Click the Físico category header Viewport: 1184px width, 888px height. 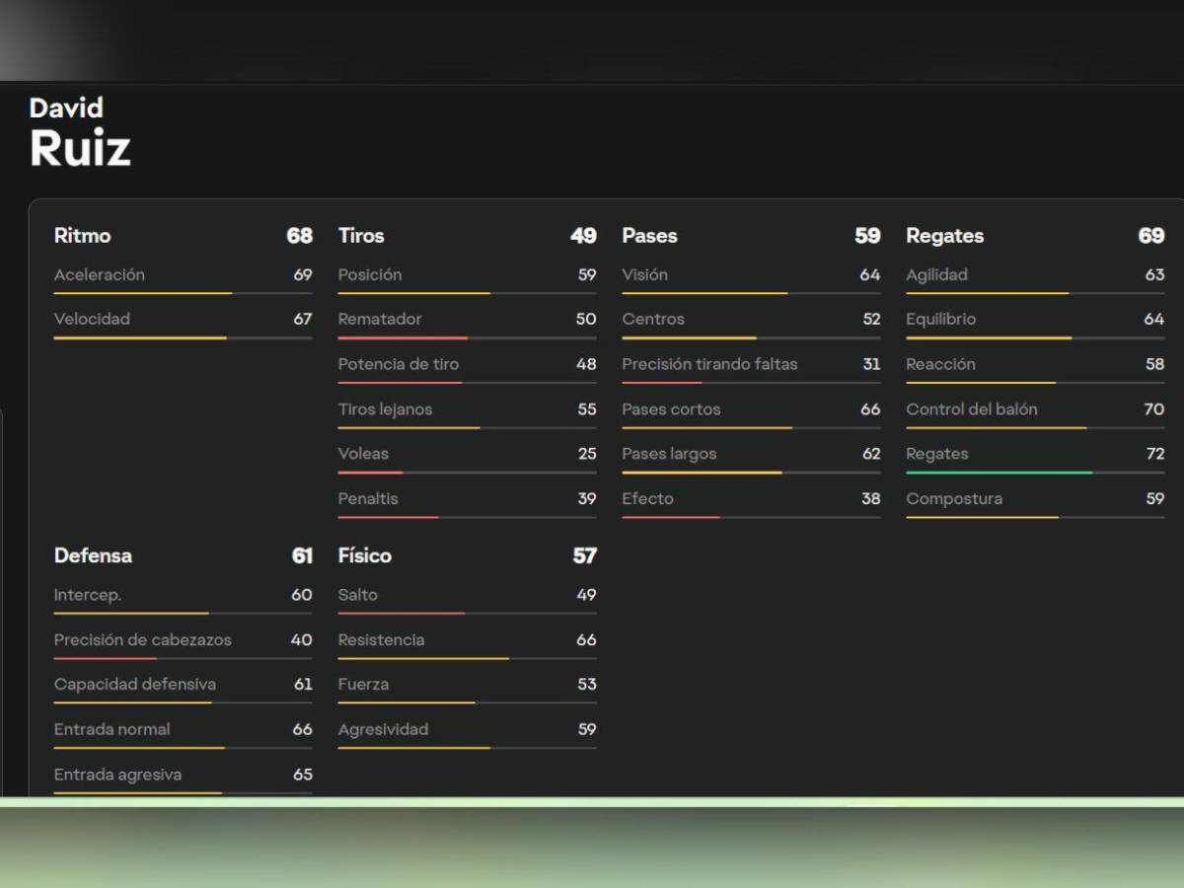(x=364, y=555)
